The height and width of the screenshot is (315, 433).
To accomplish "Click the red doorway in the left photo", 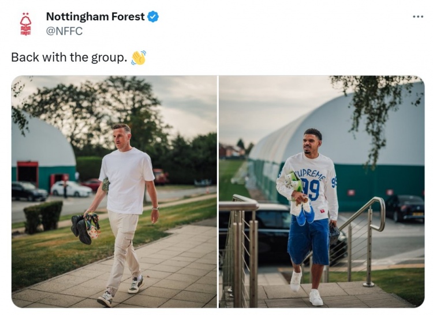I will pyautogui.click(x=28, y=174).
